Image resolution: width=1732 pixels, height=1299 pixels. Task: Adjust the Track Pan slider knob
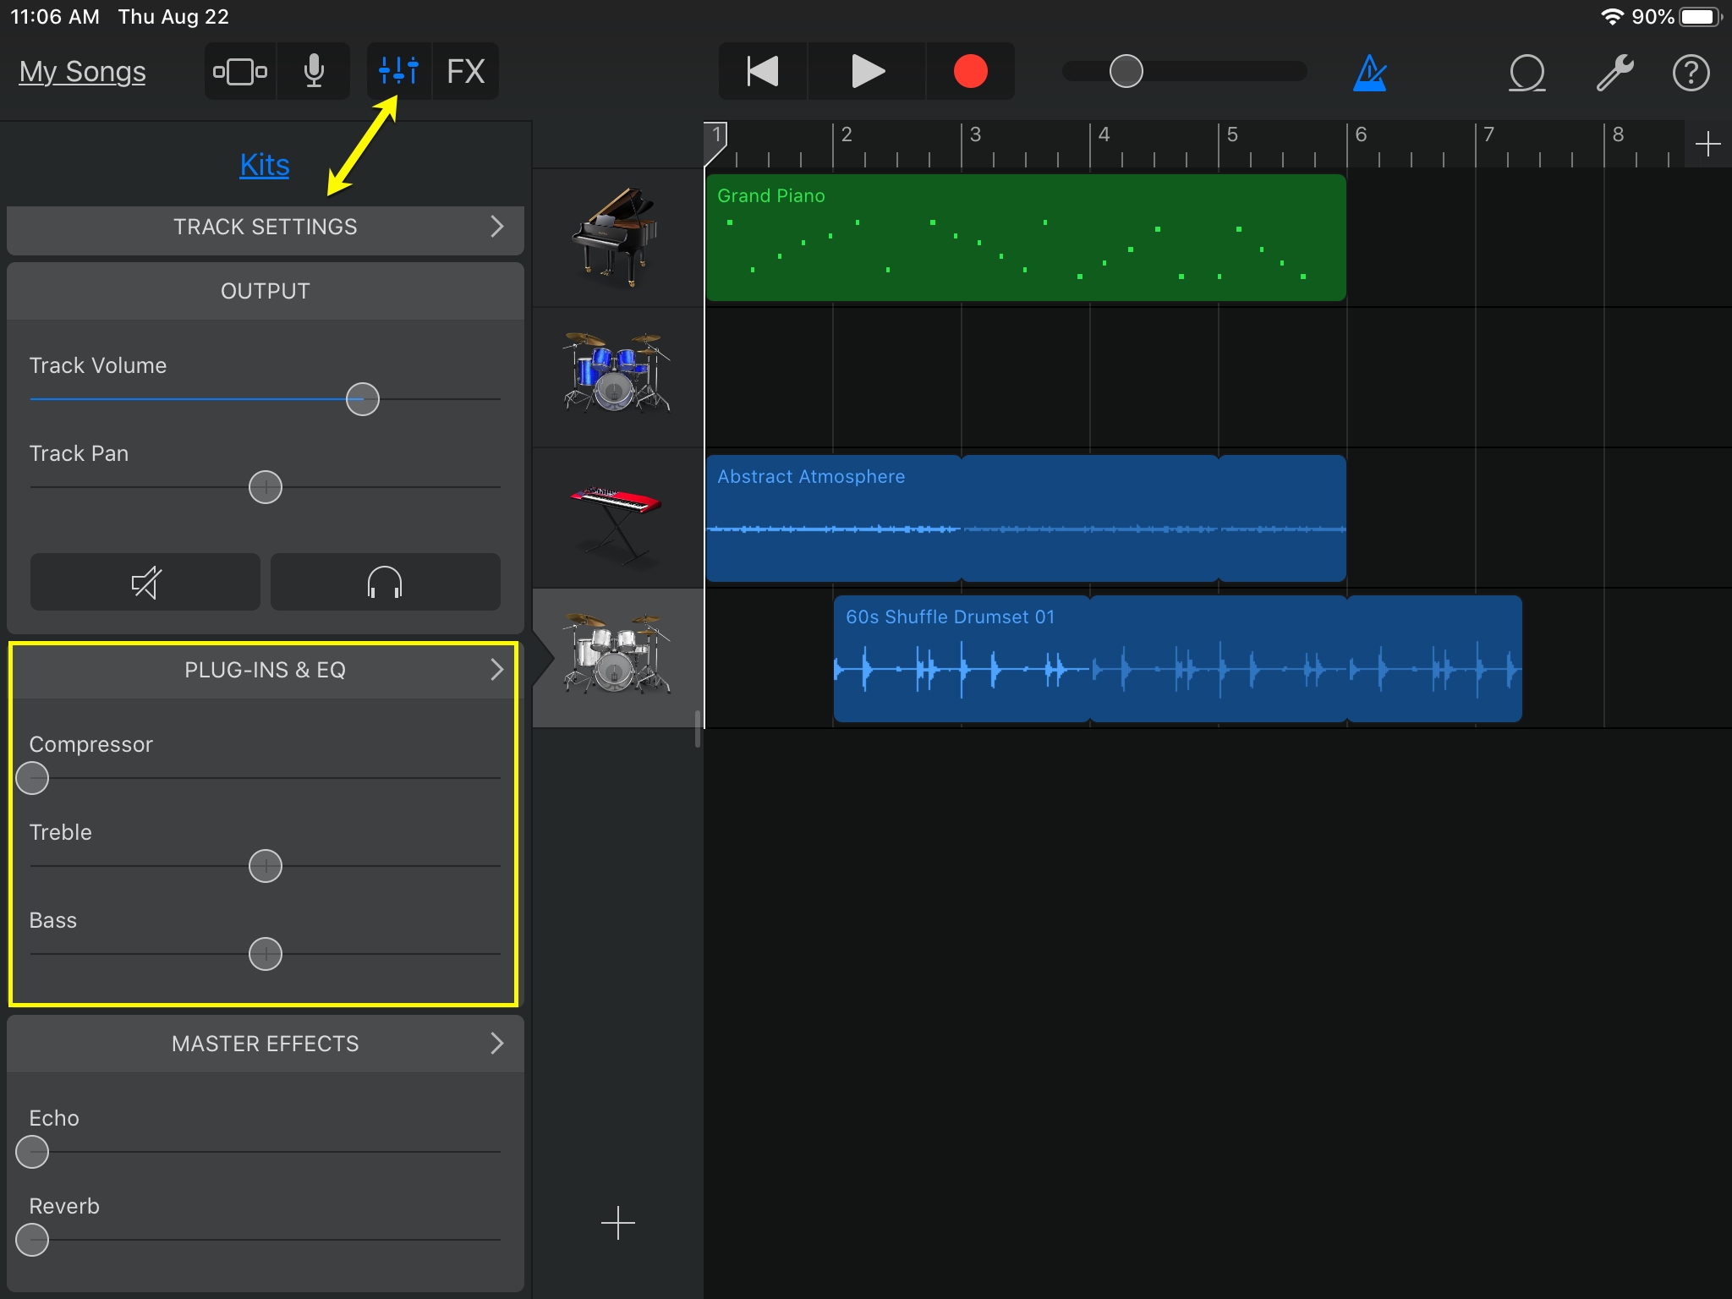tap(266, 487)
